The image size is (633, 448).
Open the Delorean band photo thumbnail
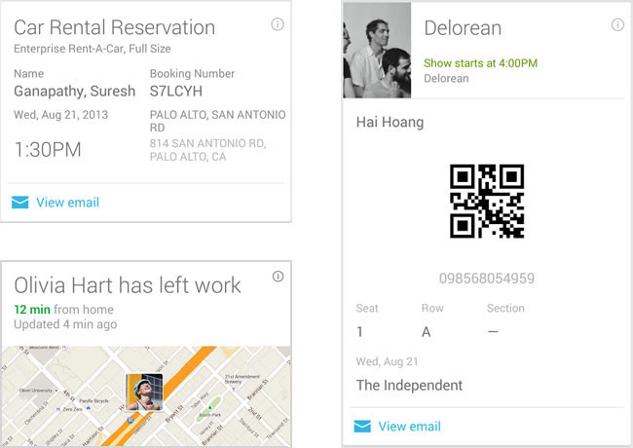point(377,51)
